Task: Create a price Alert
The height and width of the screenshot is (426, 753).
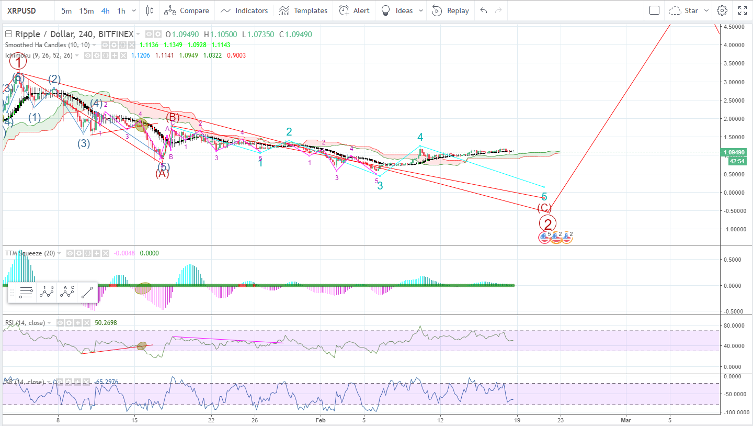Action: pos(354,10)
